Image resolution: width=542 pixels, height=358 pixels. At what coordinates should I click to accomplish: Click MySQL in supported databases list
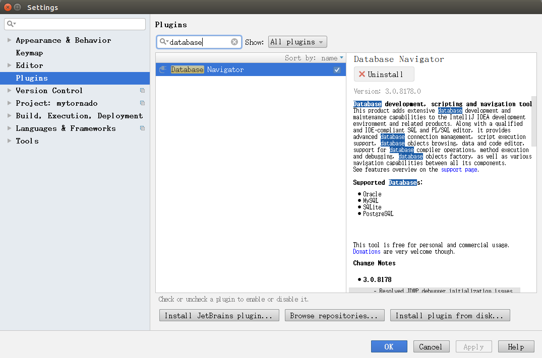click(x=371, y=200)
